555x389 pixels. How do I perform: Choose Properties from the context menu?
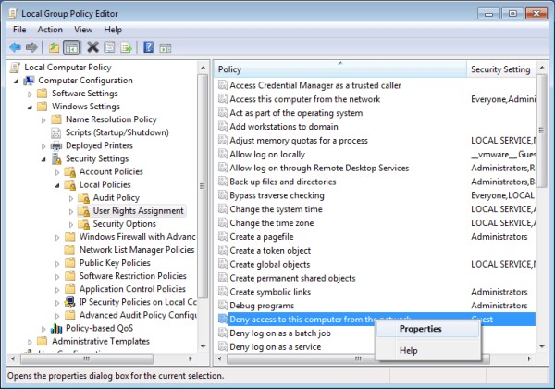(420, 328)
